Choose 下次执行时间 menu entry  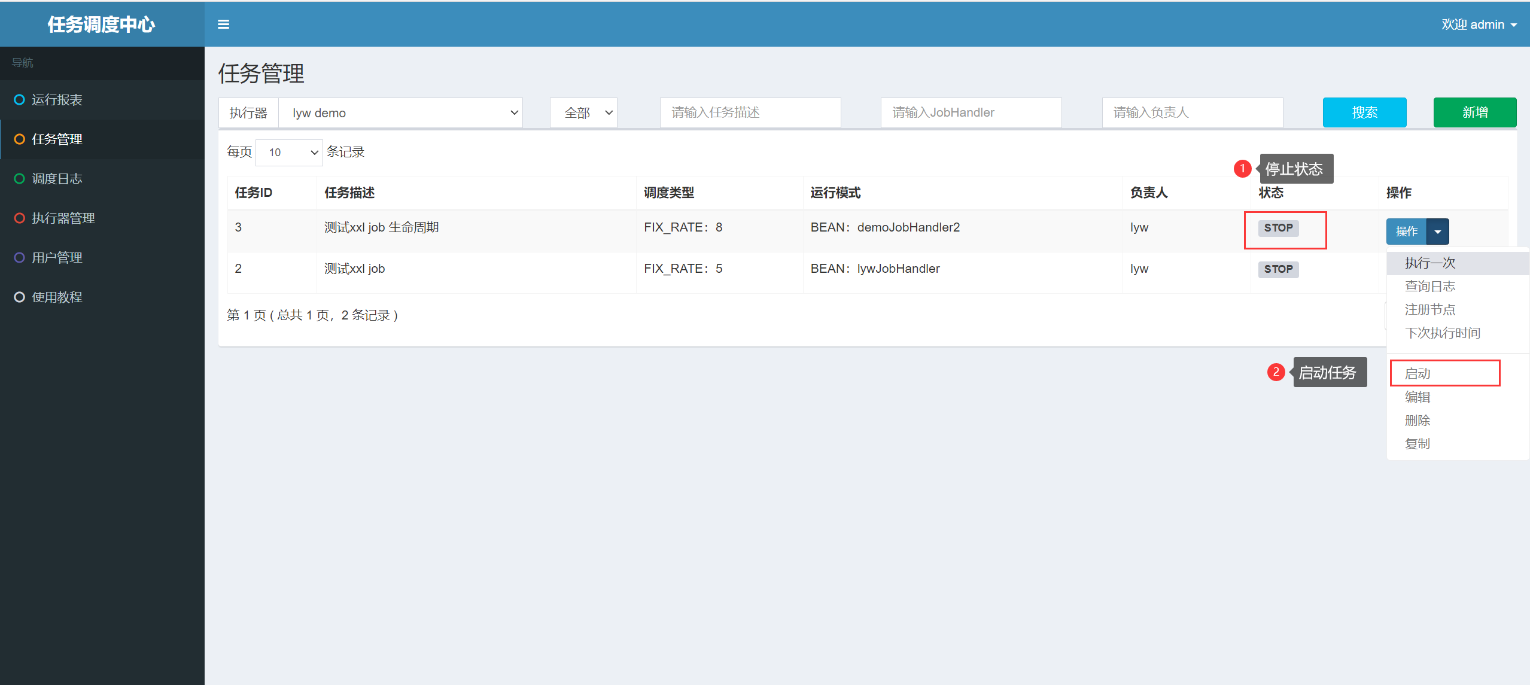[x=1458, y=333]
